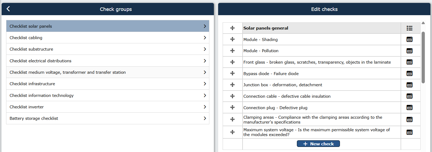Expand Checklist inverter chevron

tap(205, 107)
